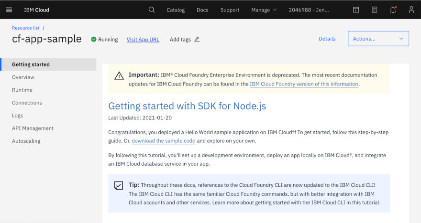
Task: Click the cf-app-sample page title
Action: [47, 39]
